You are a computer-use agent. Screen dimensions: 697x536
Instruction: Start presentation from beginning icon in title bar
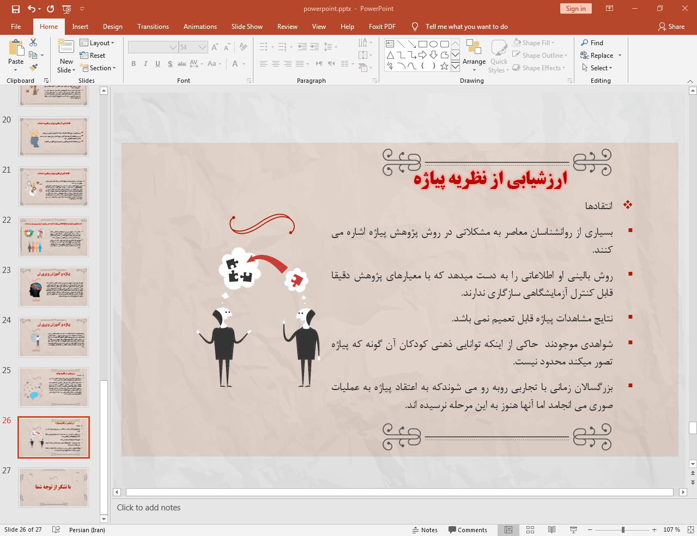[66, 9]
